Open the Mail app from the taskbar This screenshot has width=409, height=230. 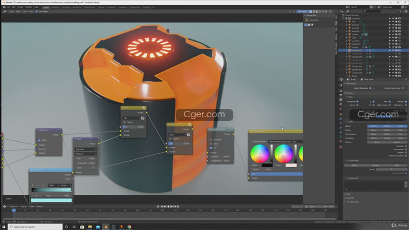(98, 227)
